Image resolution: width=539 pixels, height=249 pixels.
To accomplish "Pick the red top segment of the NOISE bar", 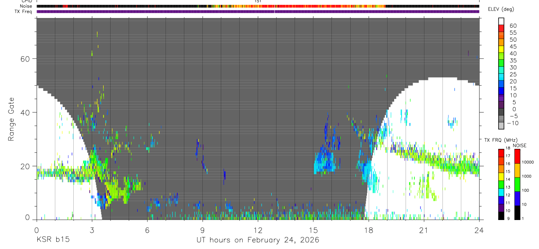I will pyautogui.click(x=518, y=156).
